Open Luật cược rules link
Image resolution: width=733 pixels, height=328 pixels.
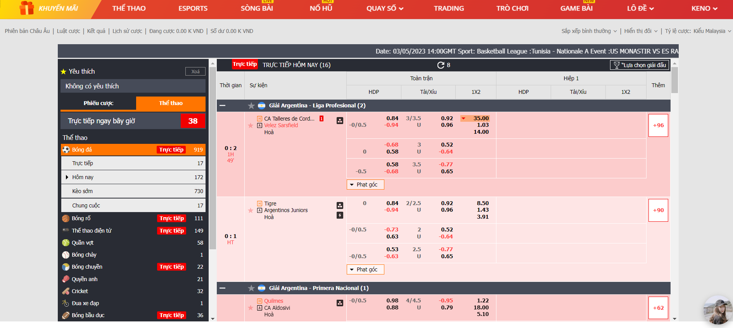point(68,31)
